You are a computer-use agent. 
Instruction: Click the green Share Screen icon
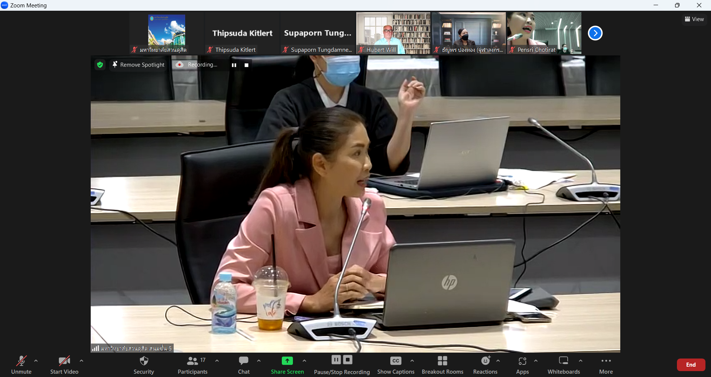287,361
